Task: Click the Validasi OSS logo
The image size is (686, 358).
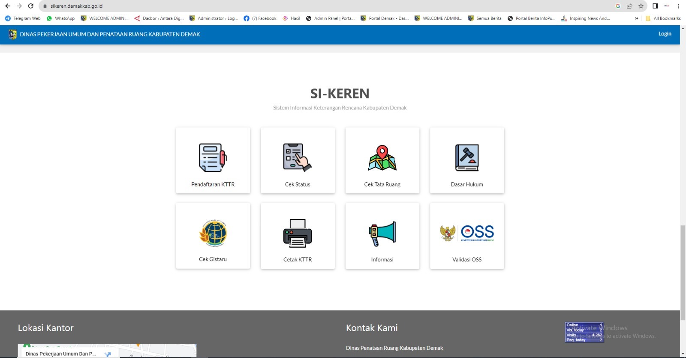Action: click(466, 233)
